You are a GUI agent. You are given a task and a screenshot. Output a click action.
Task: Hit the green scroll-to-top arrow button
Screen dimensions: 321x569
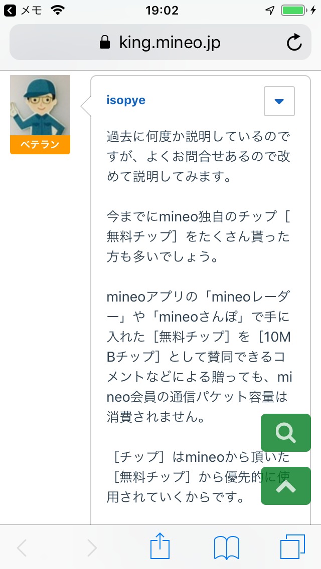click(286, 486)
